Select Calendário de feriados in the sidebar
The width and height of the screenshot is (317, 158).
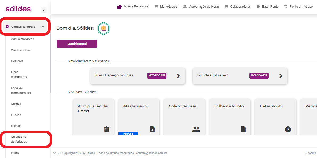(19, 139)
